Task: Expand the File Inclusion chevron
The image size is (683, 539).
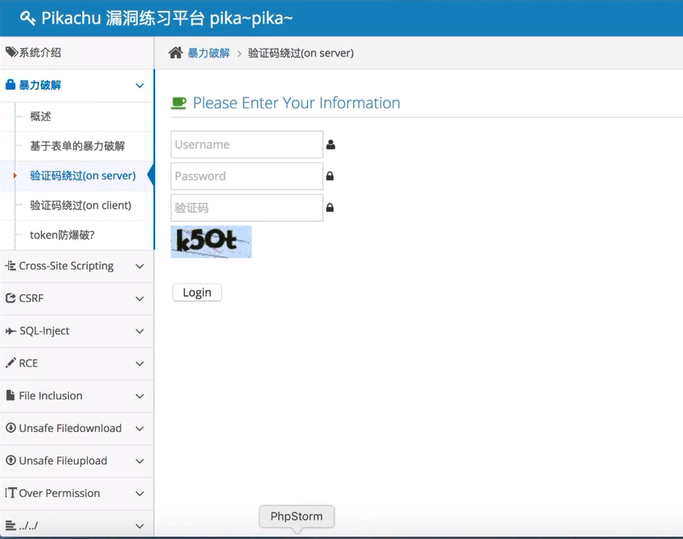Action: pyautogui.click(x=140, y=396)
